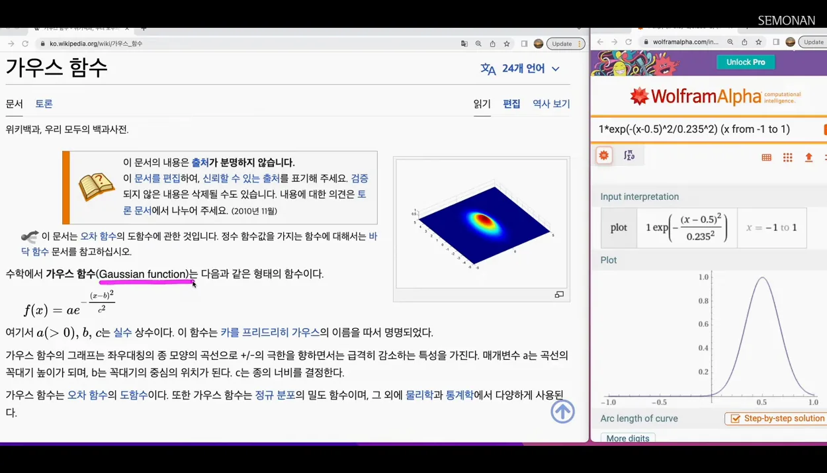827x473 pixels.
Task: Open the extended keyboard icon in WolframAlpha
Action: click(766, 157)
